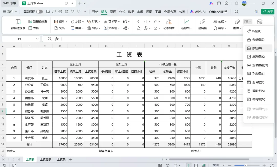Click the user avatar icon
This screenshot has height=167, width=277.
pyautogui.click(x=244, y=3)
